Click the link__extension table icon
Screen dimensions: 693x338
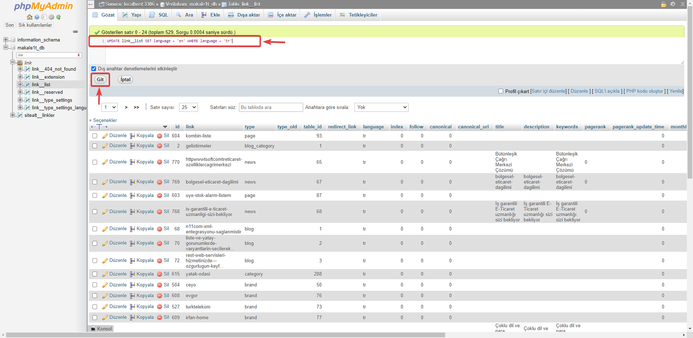27,77
